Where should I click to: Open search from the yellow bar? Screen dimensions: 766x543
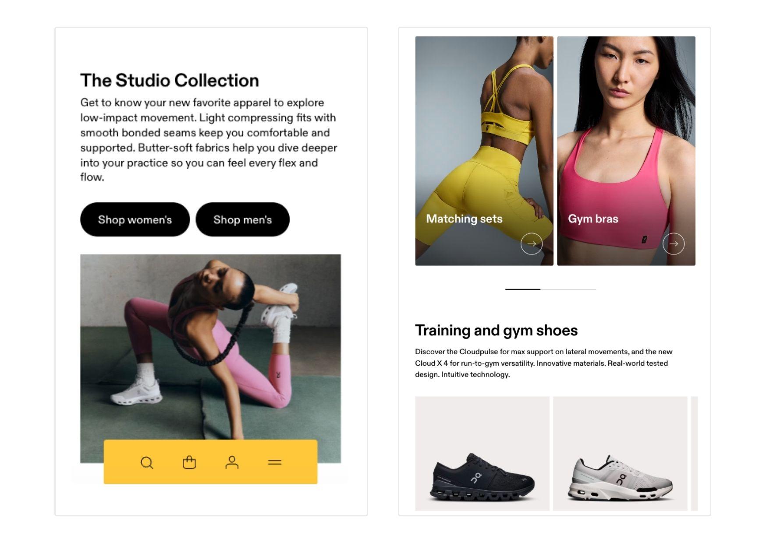(x=147, y=463)
